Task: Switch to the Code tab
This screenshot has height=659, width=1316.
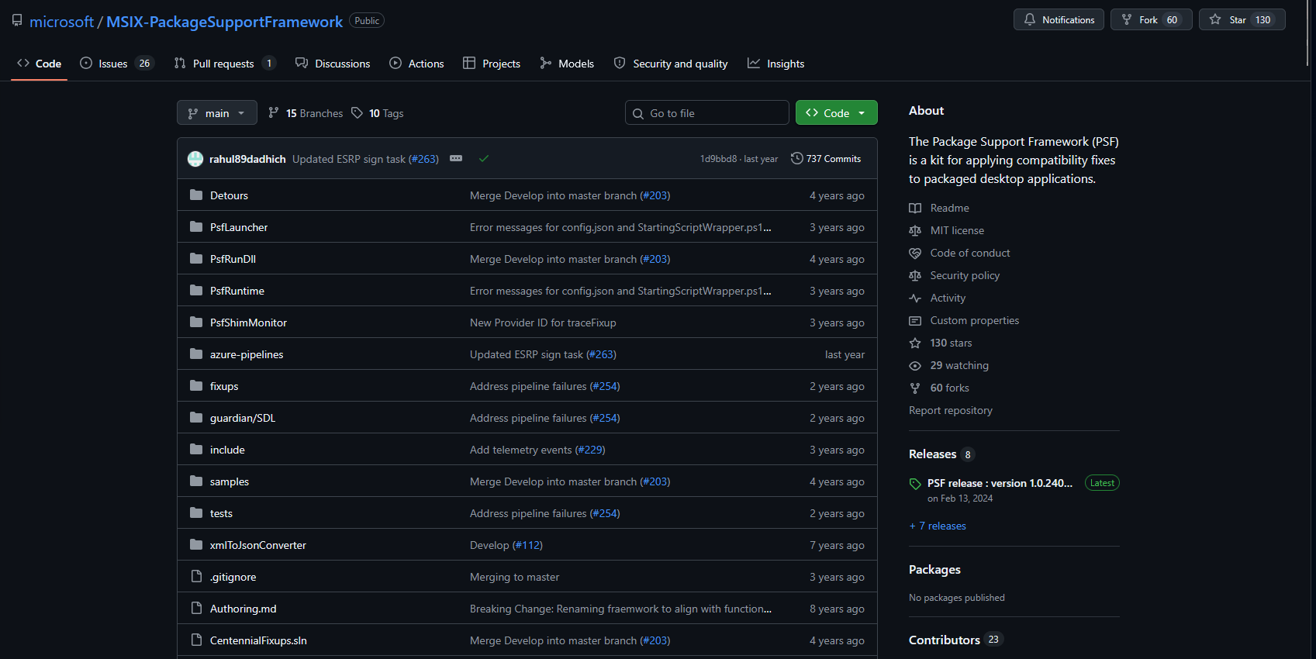Action: 39,64
